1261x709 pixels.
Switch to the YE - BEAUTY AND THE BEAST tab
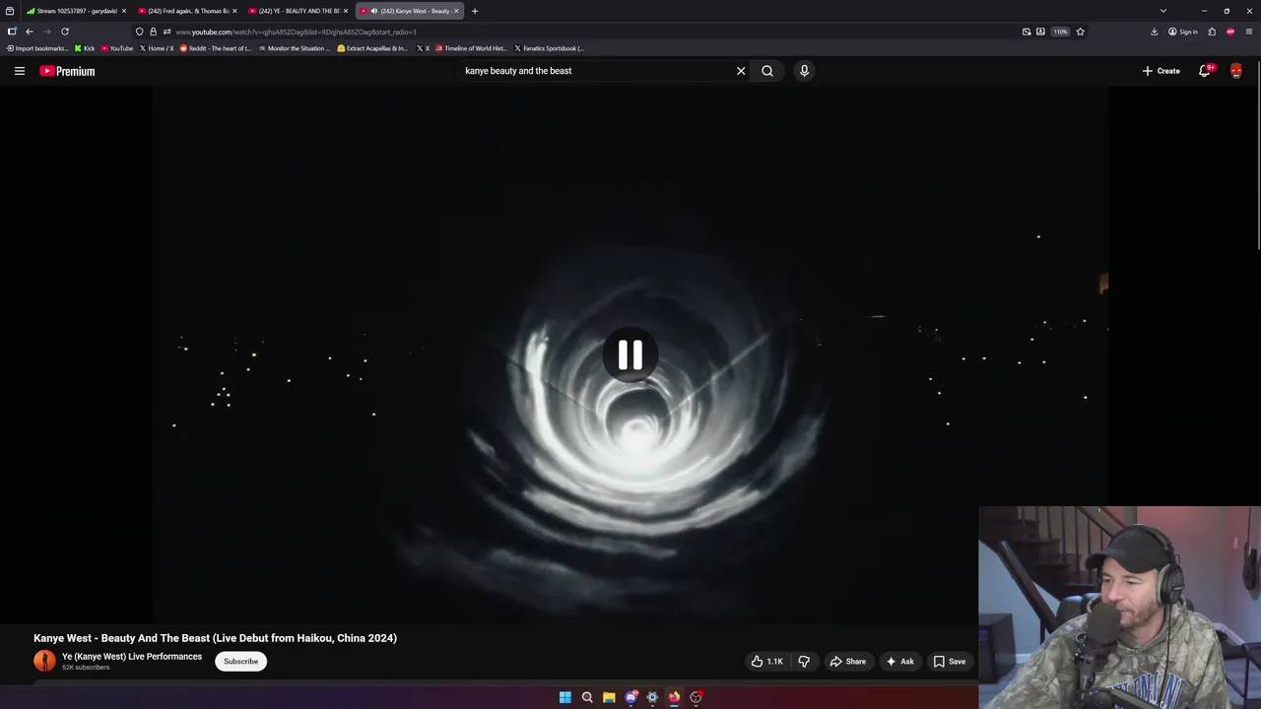(x=298, y=11)
